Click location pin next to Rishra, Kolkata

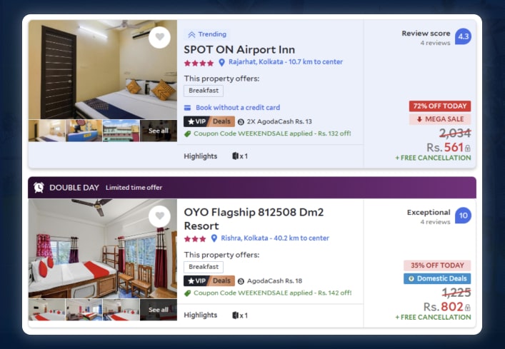click(214, 238)
